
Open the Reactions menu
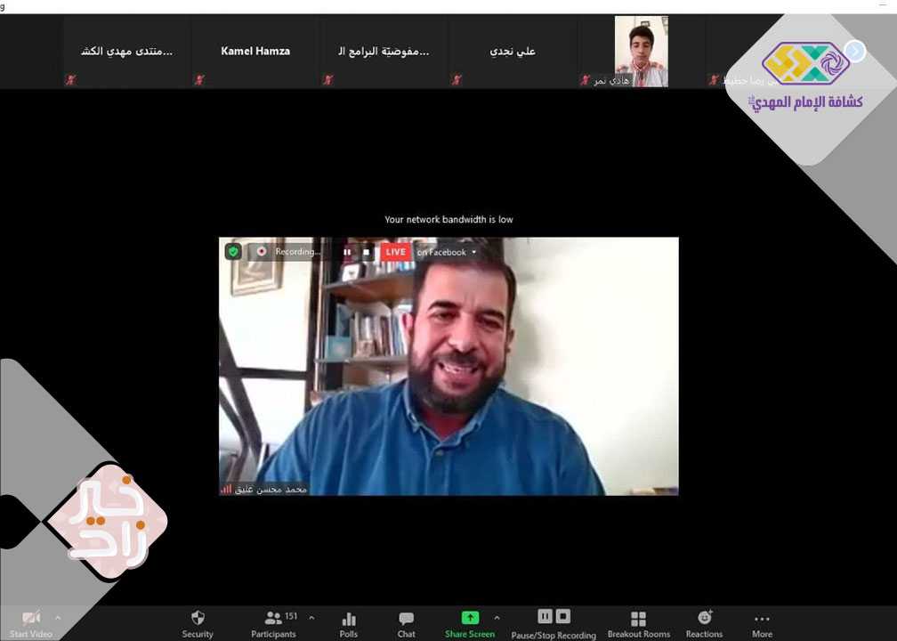(x=704, y=623)
